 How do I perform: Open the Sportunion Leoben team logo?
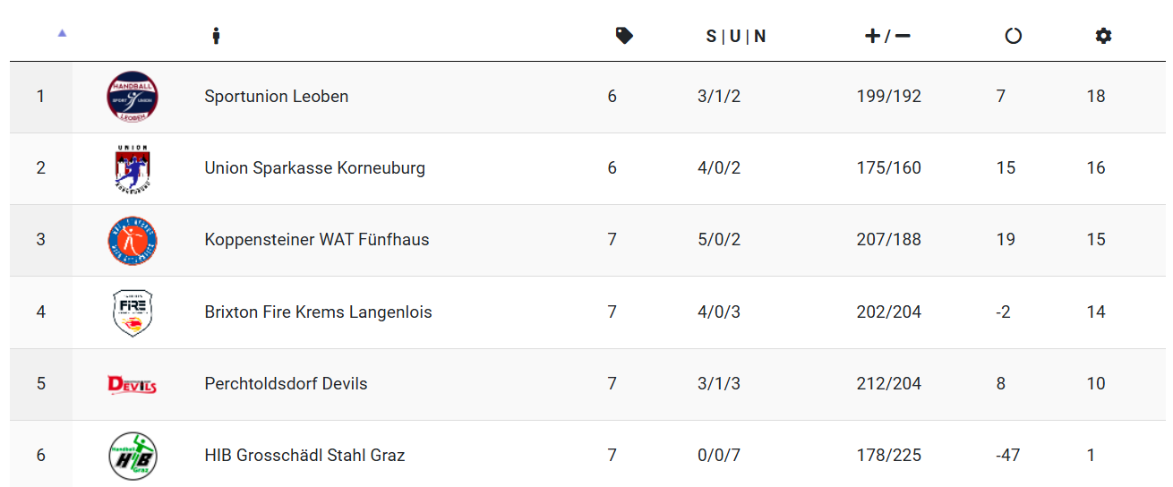pyautogui.click(x=133, y=97)
